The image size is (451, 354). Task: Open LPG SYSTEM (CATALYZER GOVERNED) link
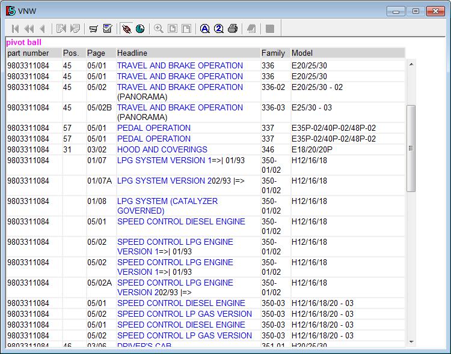167,206
